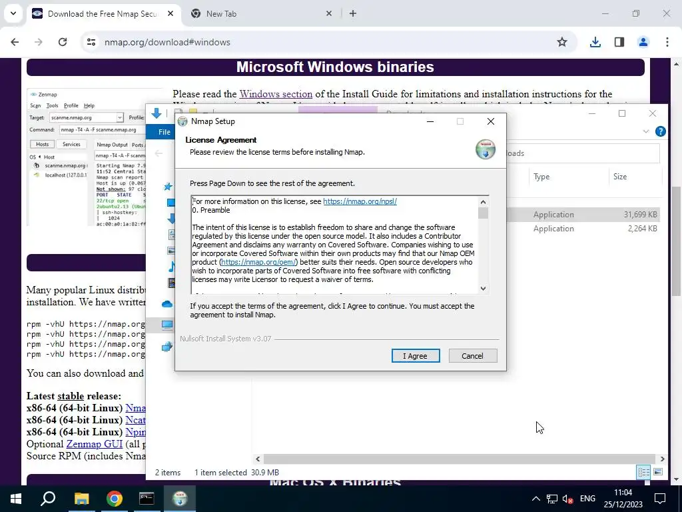Viewport: 682px width, 512px height.
Task: Open Chrome tab search dropdown
Action: coord(13,13)
